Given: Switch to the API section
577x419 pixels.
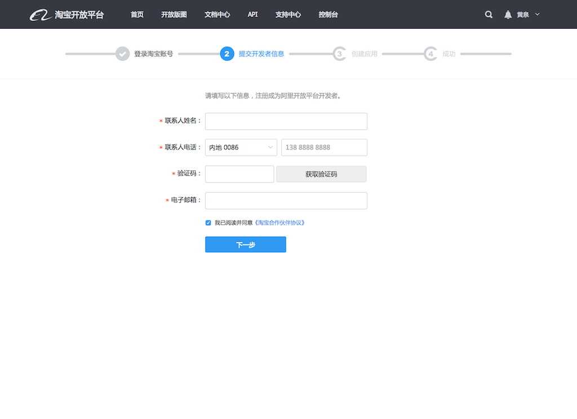Looking at the screenshot, I should [252, 15].
